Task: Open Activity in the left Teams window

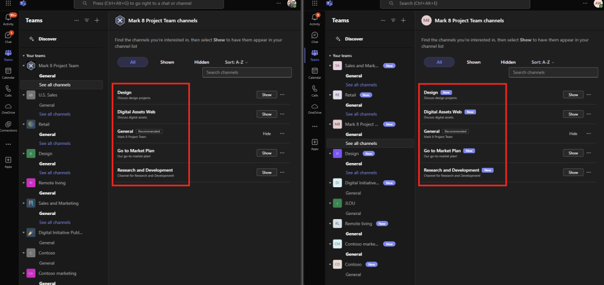Action: (8, 19)
